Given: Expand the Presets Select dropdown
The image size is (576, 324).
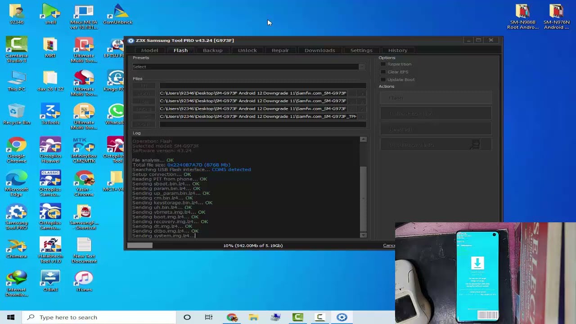Looking at the screenshot, I should pyautogui.click(x=248, y=67).
